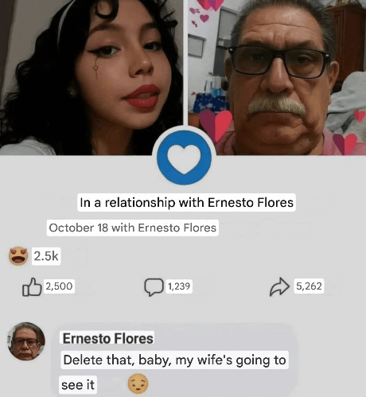Click the heart-eyes reaction emoji

(18, 255)
